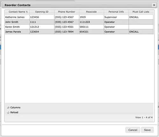Viewport: 159px width, 137px height.
Task: Close the Reorder Contacts dialog
Action: coord(154,5)
